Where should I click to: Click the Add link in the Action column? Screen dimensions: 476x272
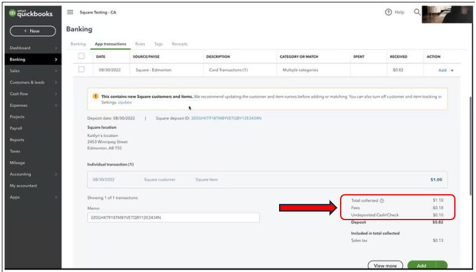coord(442,70)
